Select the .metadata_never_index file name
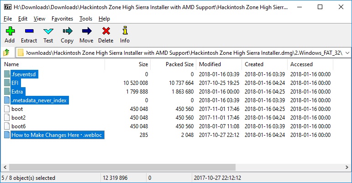 click(x=39, y=100)
